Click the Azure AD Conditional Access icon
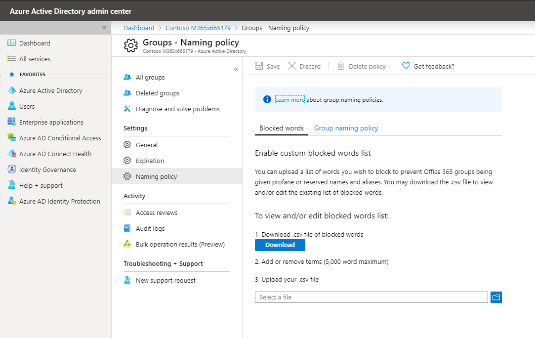 [12, 137]
